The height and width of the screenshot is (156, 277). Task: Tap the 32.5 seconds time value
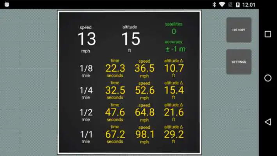tap(115, 90)
